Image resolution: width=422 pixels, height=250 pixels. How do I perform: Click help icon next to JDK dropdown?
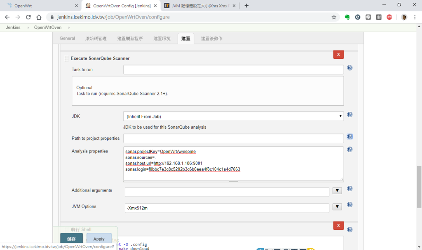pyautogui.click(x=349, y=114)
